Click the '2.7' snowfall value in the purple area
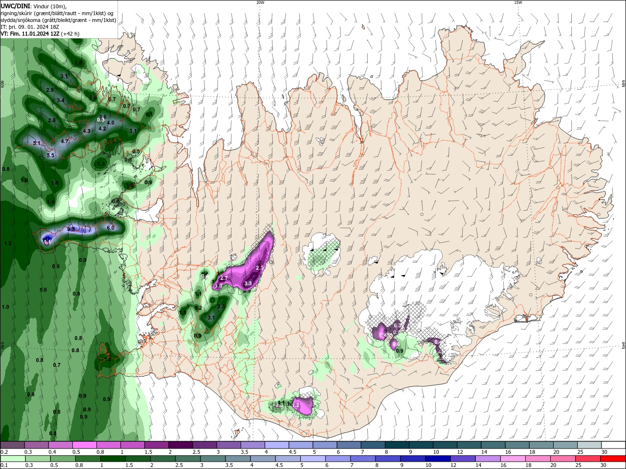This screenshot has height=469, width=626. pyautogui.click(x=224, y=278)
